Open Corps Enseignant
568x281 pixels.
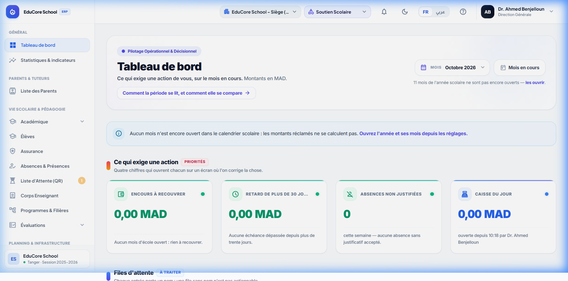point(47,196)
